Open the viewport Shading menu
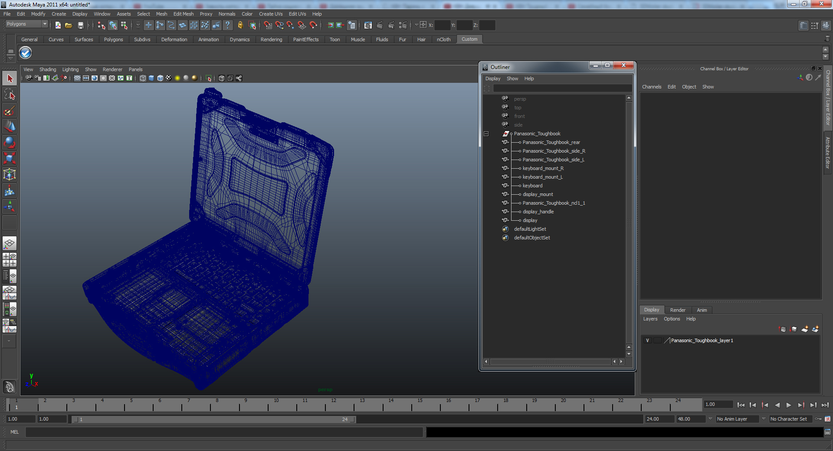Viewport: 833px width, 451px height. (48, 69)
